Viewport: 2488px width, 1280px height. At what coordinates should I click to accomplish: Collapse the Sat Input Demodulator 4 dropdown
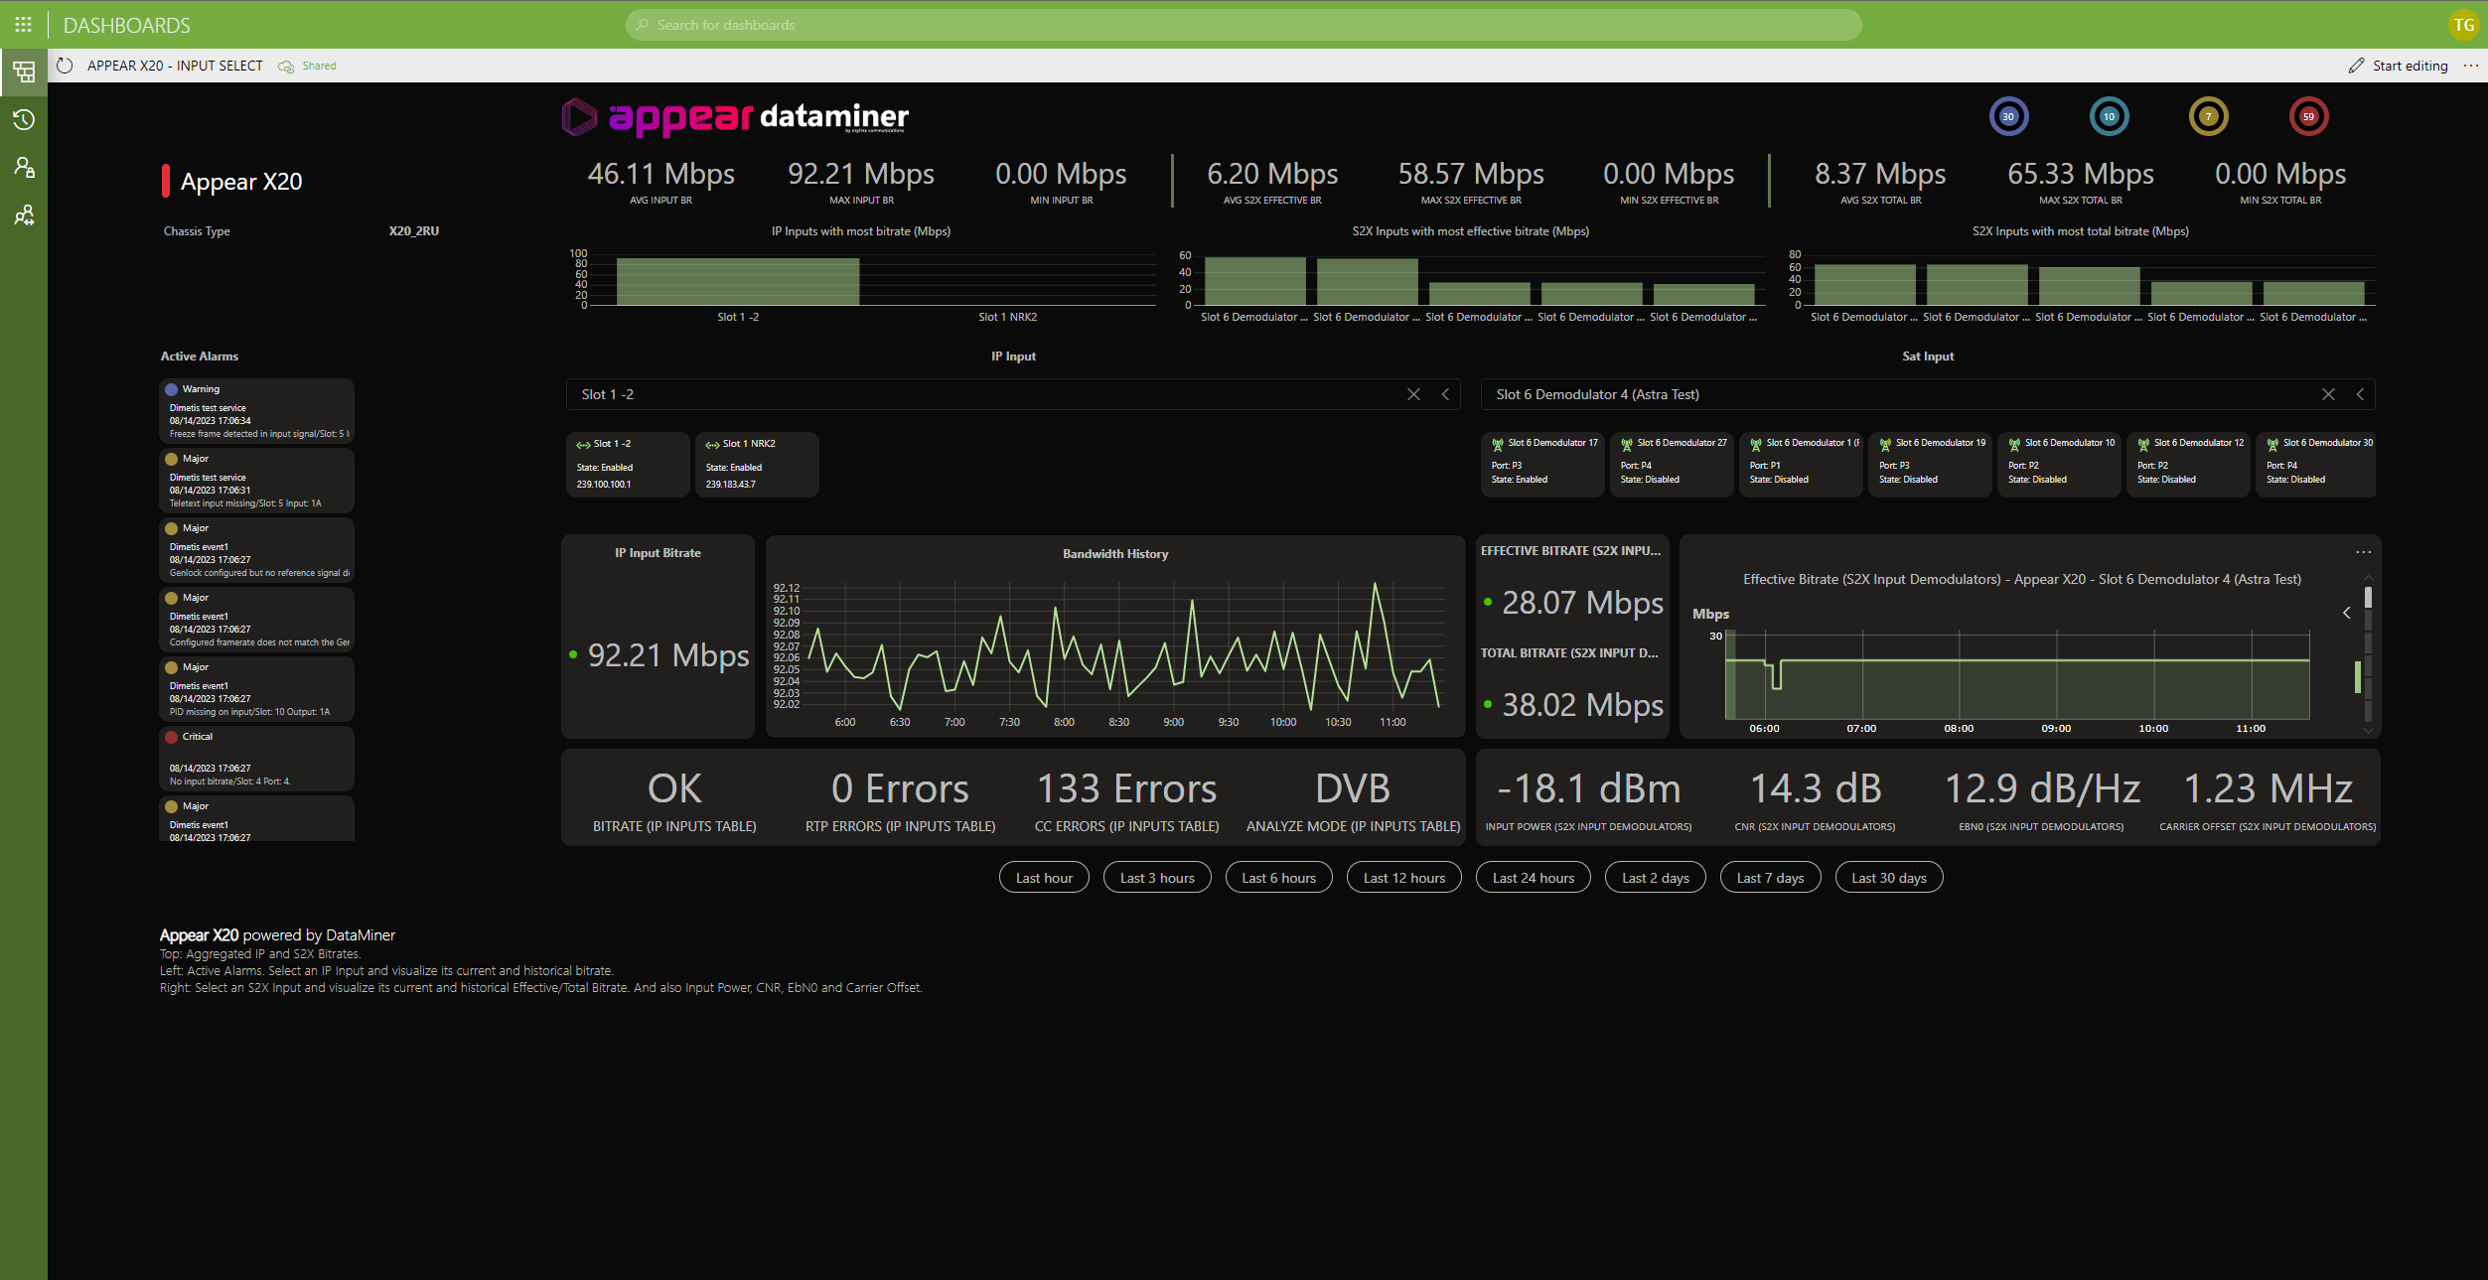[x=2360, y=394]
